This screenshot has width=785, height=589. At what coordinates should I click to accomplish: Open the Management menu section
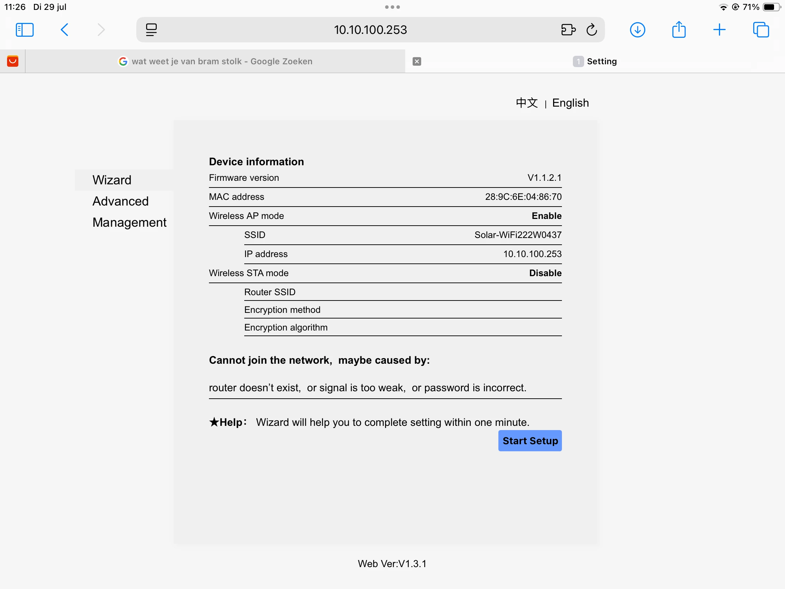coord(129,222)
